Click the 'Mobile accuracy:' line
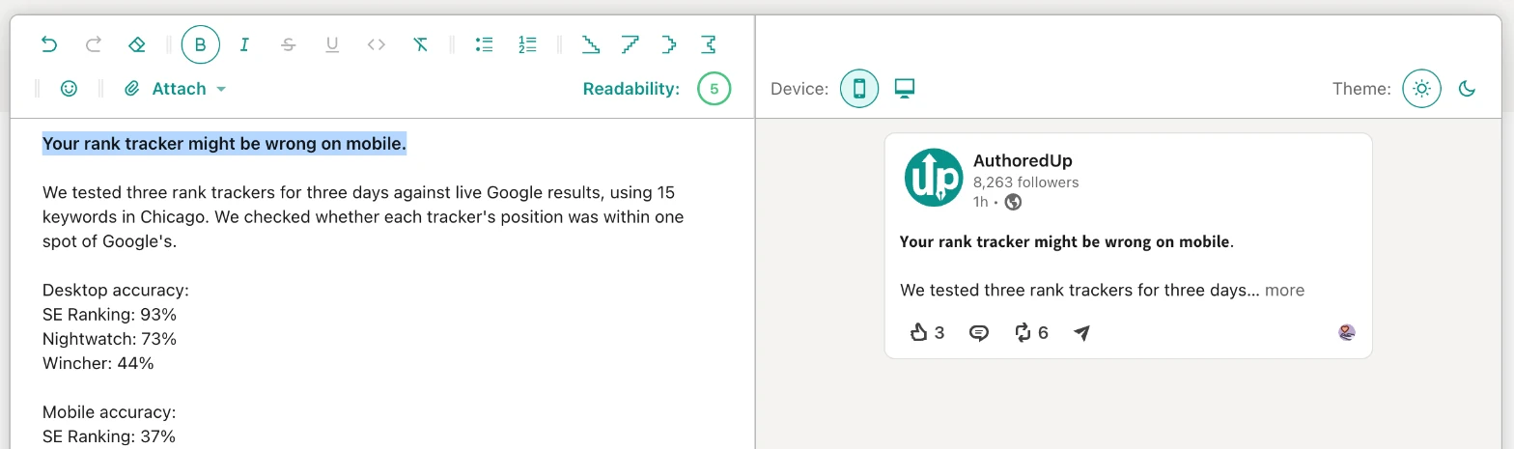Image resolution: width=1514 pixels, height=449 pixels. coord(109,412)
